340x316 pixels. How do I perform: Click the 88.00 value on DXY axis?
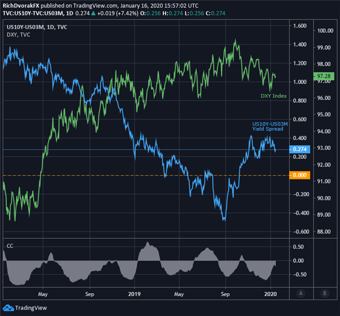(324, 232)
